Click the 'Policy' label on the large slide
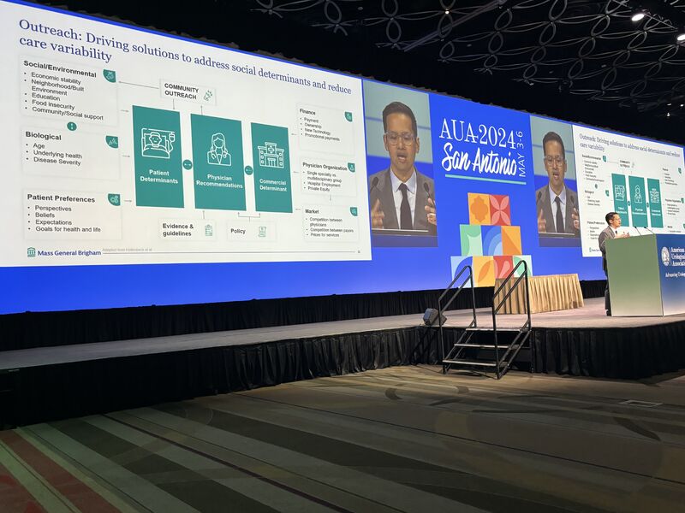Image resolution: width=685 pixels, height=513 pixels. click(238, 231)
